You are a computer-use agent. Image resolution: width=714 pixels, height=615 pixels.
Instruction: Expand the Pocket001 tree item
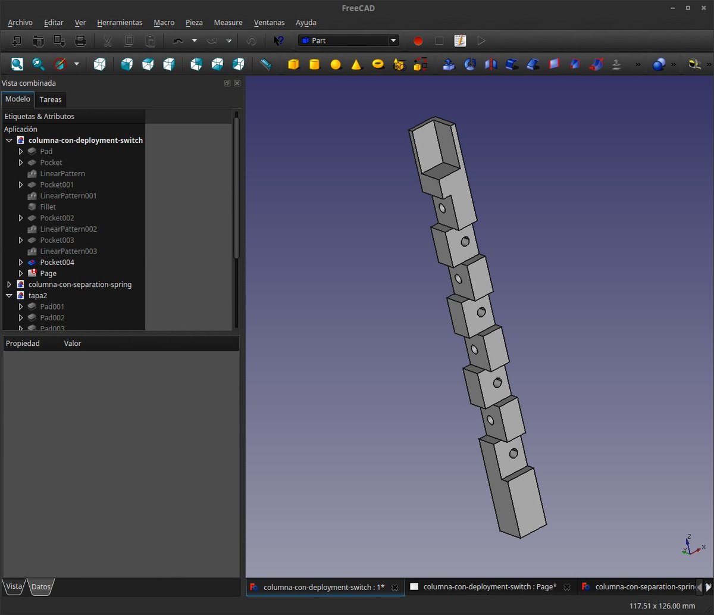click(x=21, y=185)
